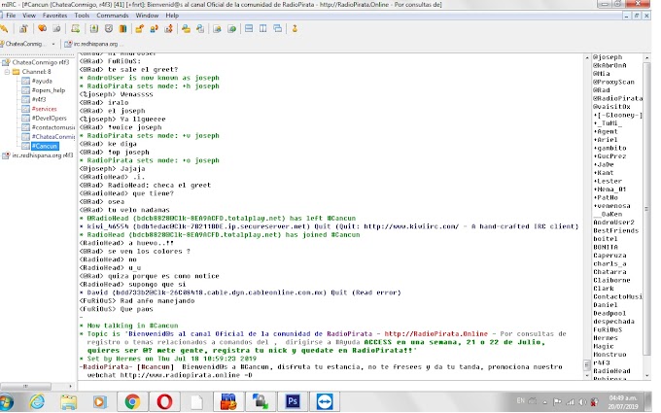Cascade windows via toolbar icon
Image resolution: width=661 pixels, height=413 pixels.
click(x=277, y=28)
